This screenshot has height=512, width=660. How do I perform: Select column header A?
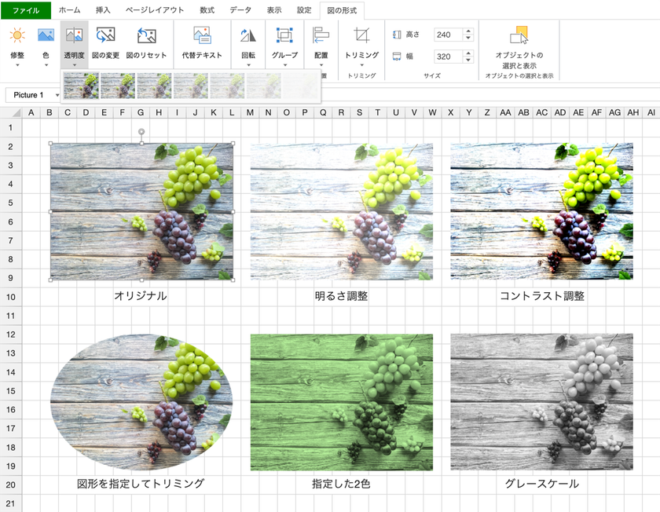(31, 113)
